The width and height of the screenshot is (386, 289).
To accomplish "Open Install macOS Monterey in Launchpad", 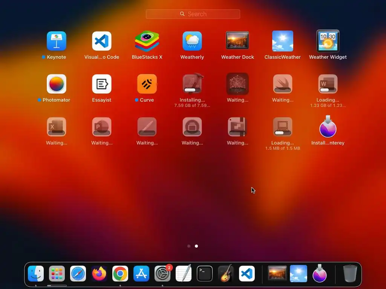I will point(328,127).
